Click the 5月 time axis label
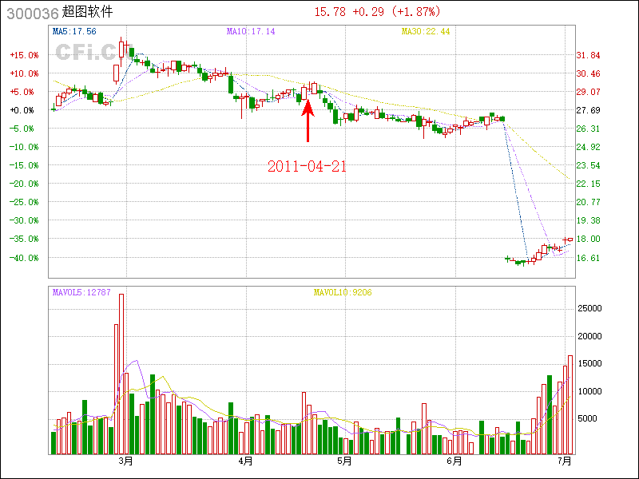Screen dimensions: 639x479 click(x=344, y=461)
